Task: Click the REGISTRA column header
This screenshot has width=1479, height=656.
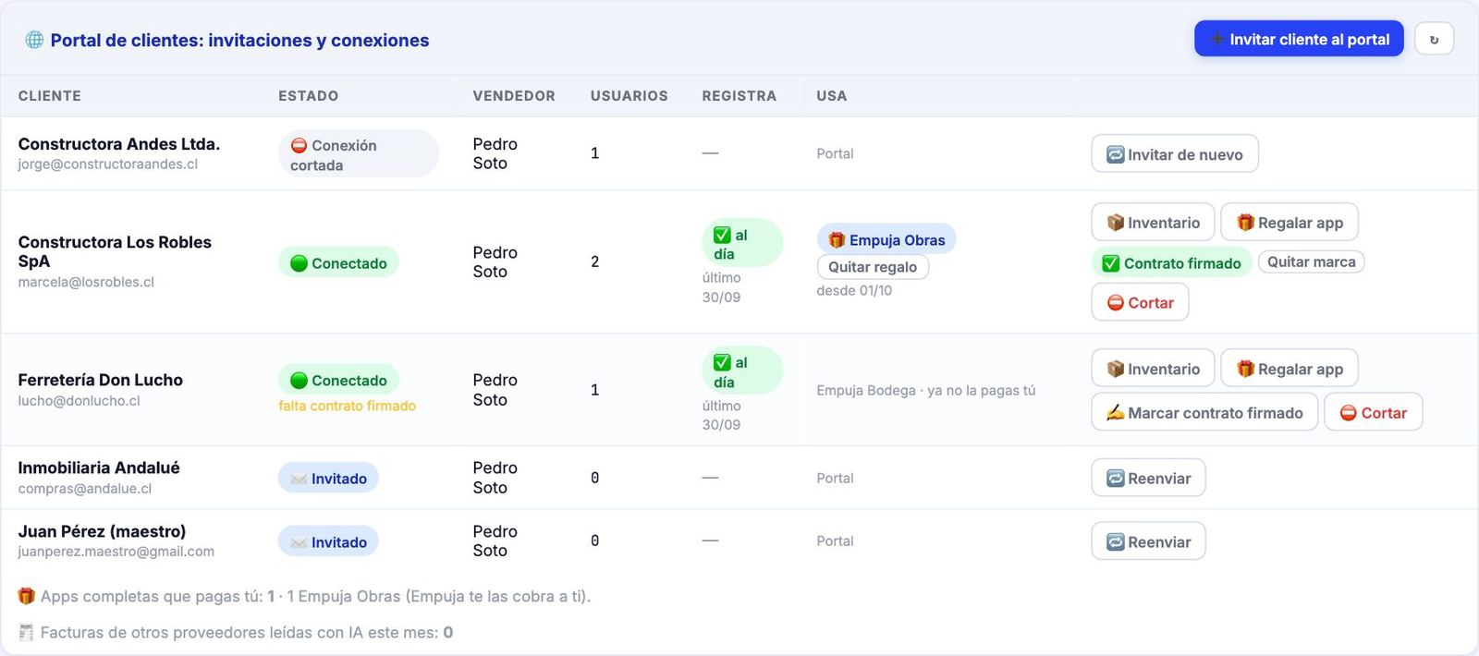Action: point(739,96)
